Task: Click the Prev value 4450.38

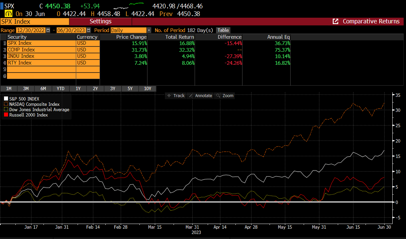Action: [188, 14]
